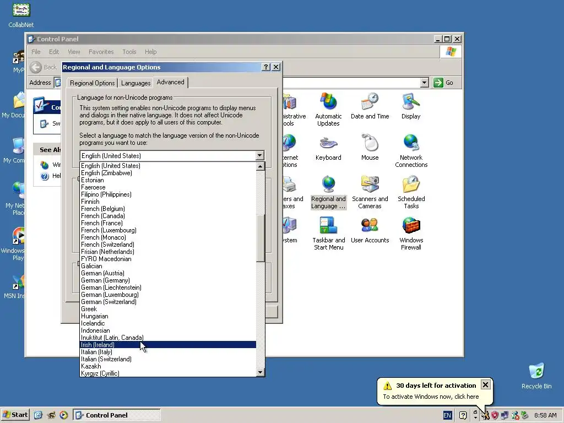Open the Keyboard settings icon
The width and height of the screenshot is (564, 423).
328,148
